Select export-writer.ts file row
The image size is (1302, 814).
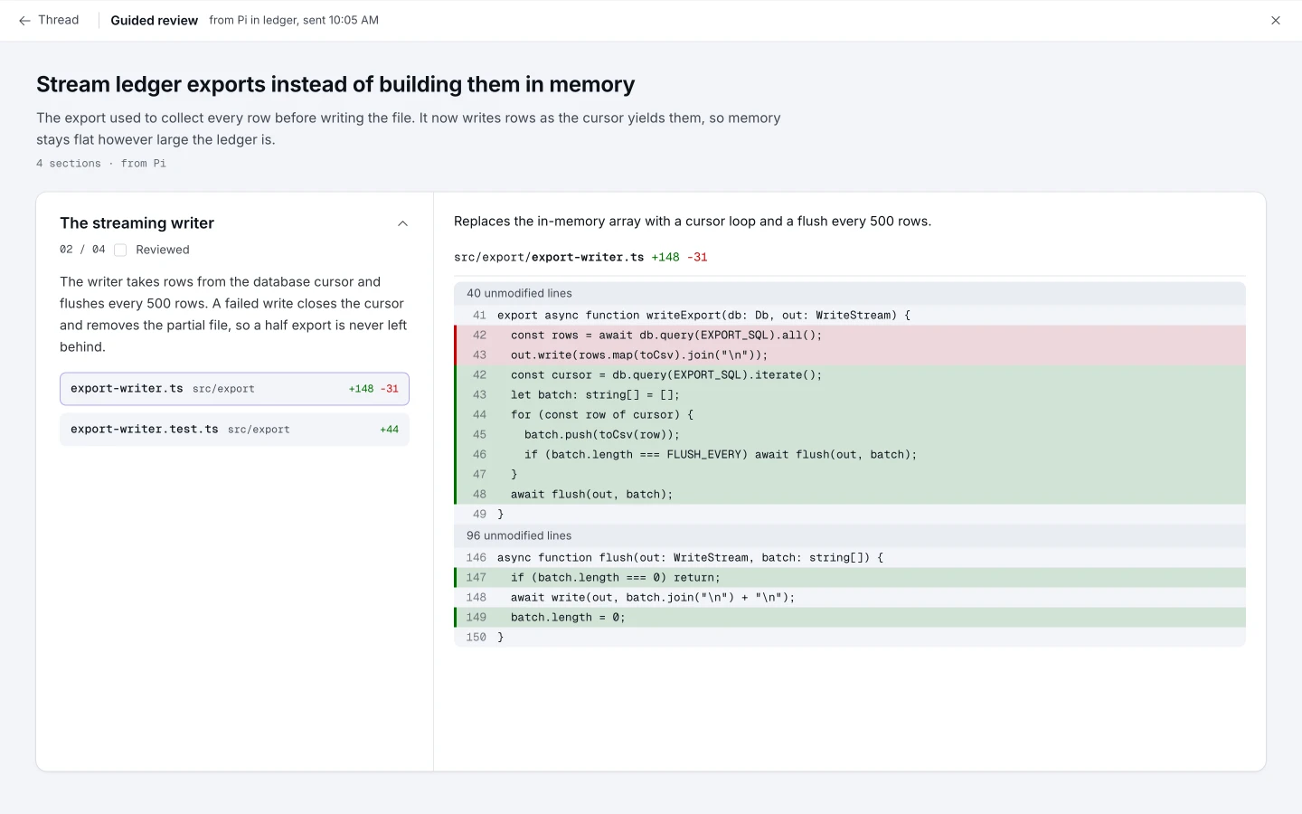pyautogui.click(x=234, y=389)
